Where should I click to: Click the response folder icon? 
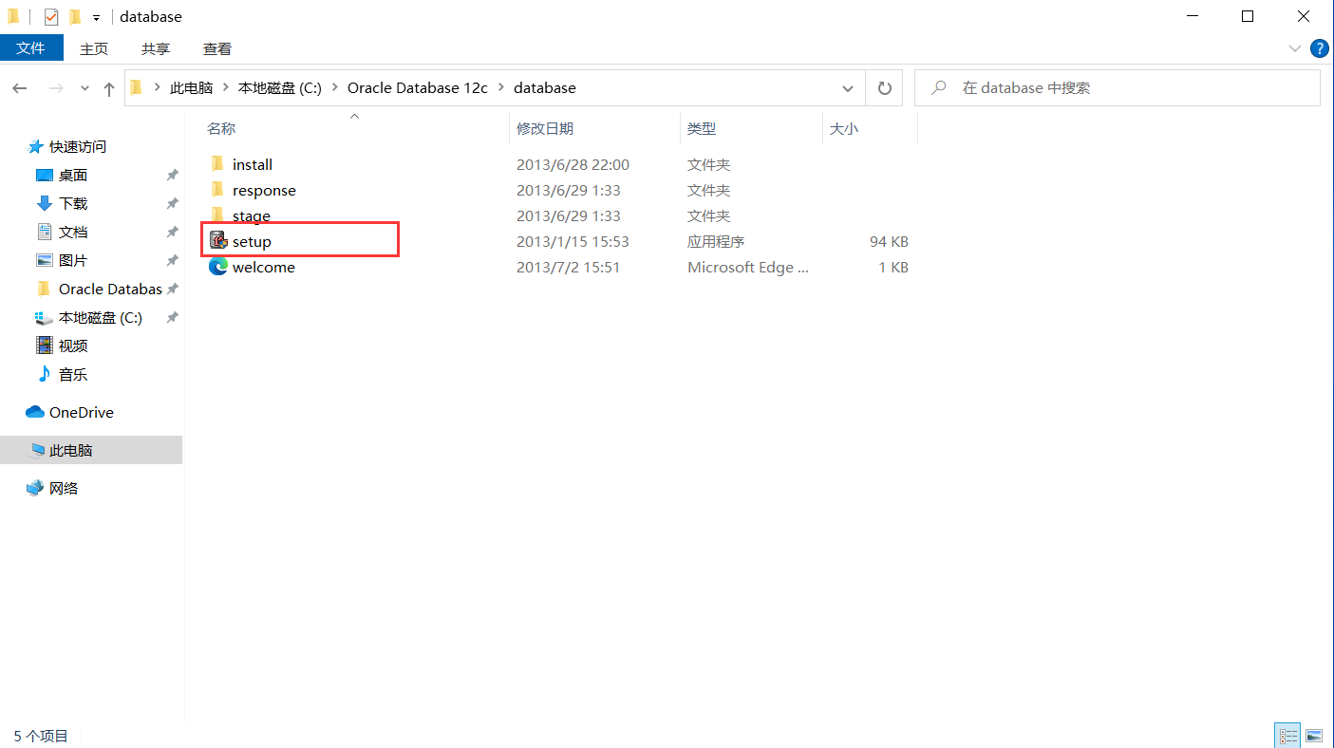217,190
